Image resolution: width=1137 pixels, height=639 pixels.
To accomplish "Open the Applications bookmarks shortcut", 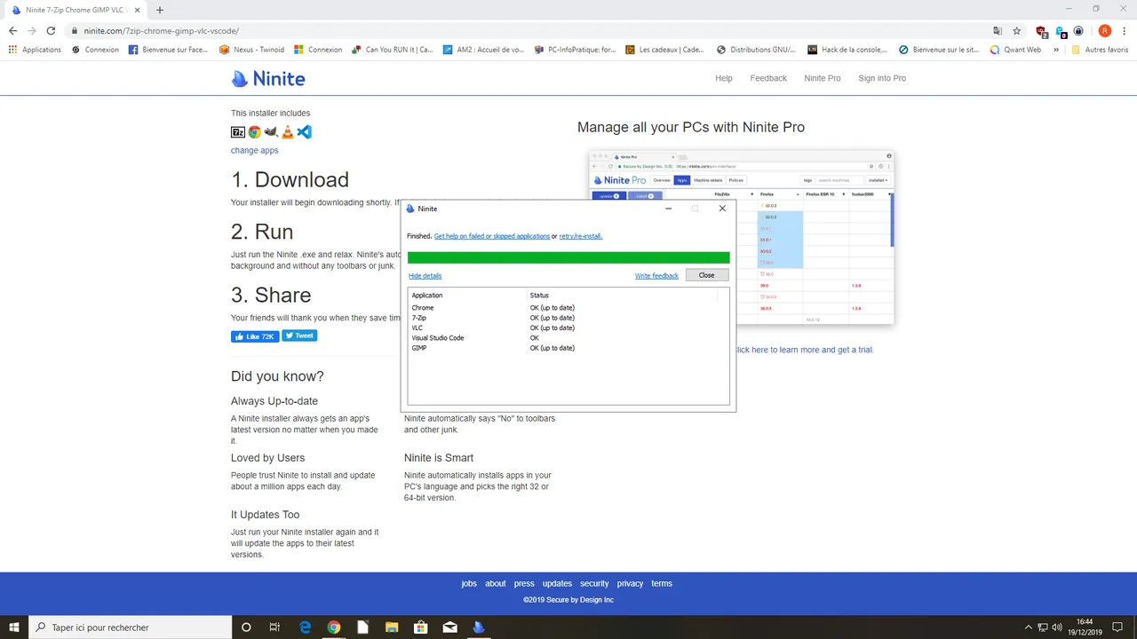I will coord(35,50).
